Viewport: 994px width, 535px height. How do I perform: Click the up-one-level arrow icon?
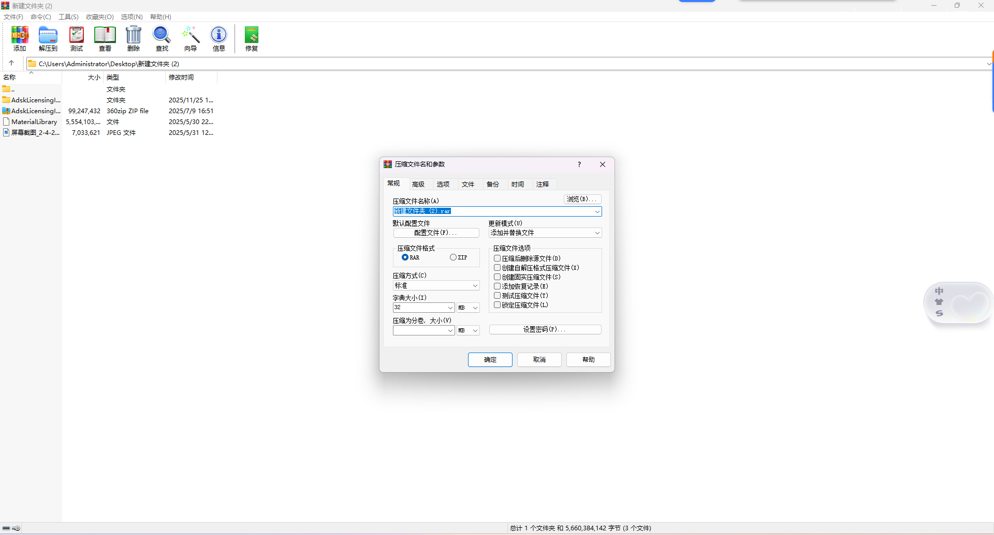11,63
